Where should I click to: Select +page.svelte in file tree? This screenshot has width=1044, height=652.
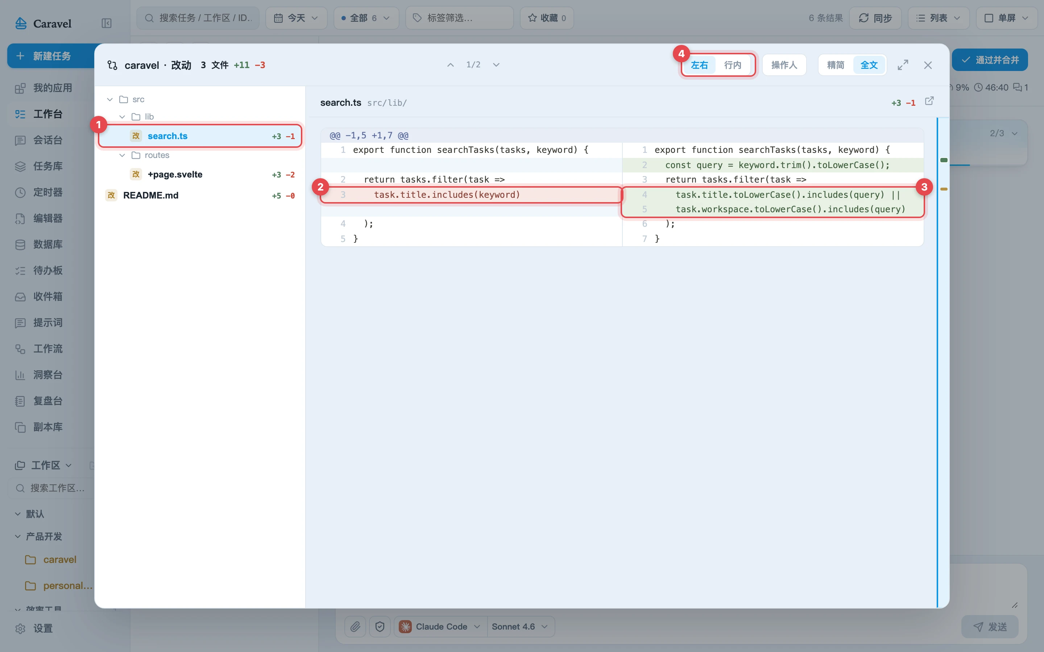click(200, 175)
